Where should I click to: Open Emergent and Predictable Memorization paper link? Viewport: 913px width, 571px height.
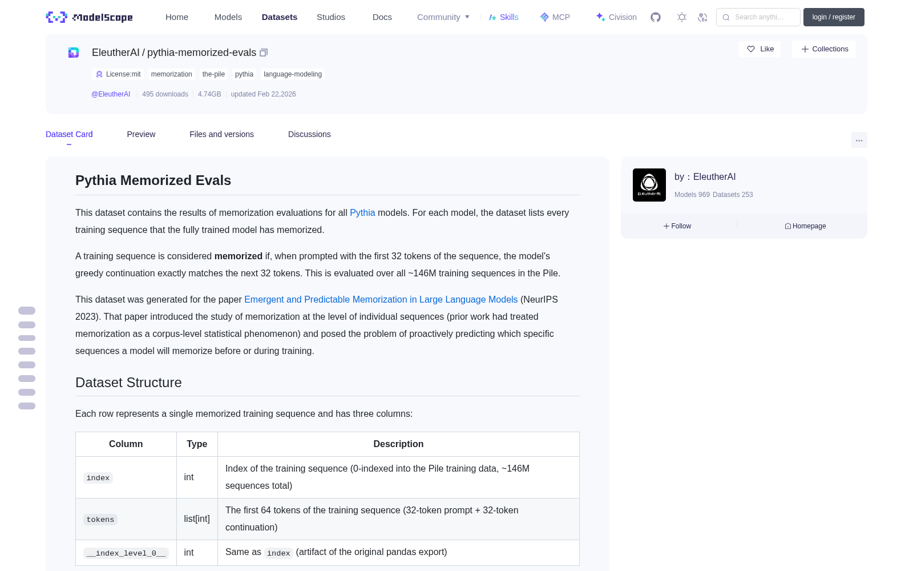[x=381, y=299]
